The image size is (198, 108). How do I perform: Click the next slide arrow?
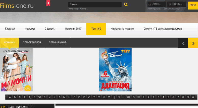coord(193,43)
